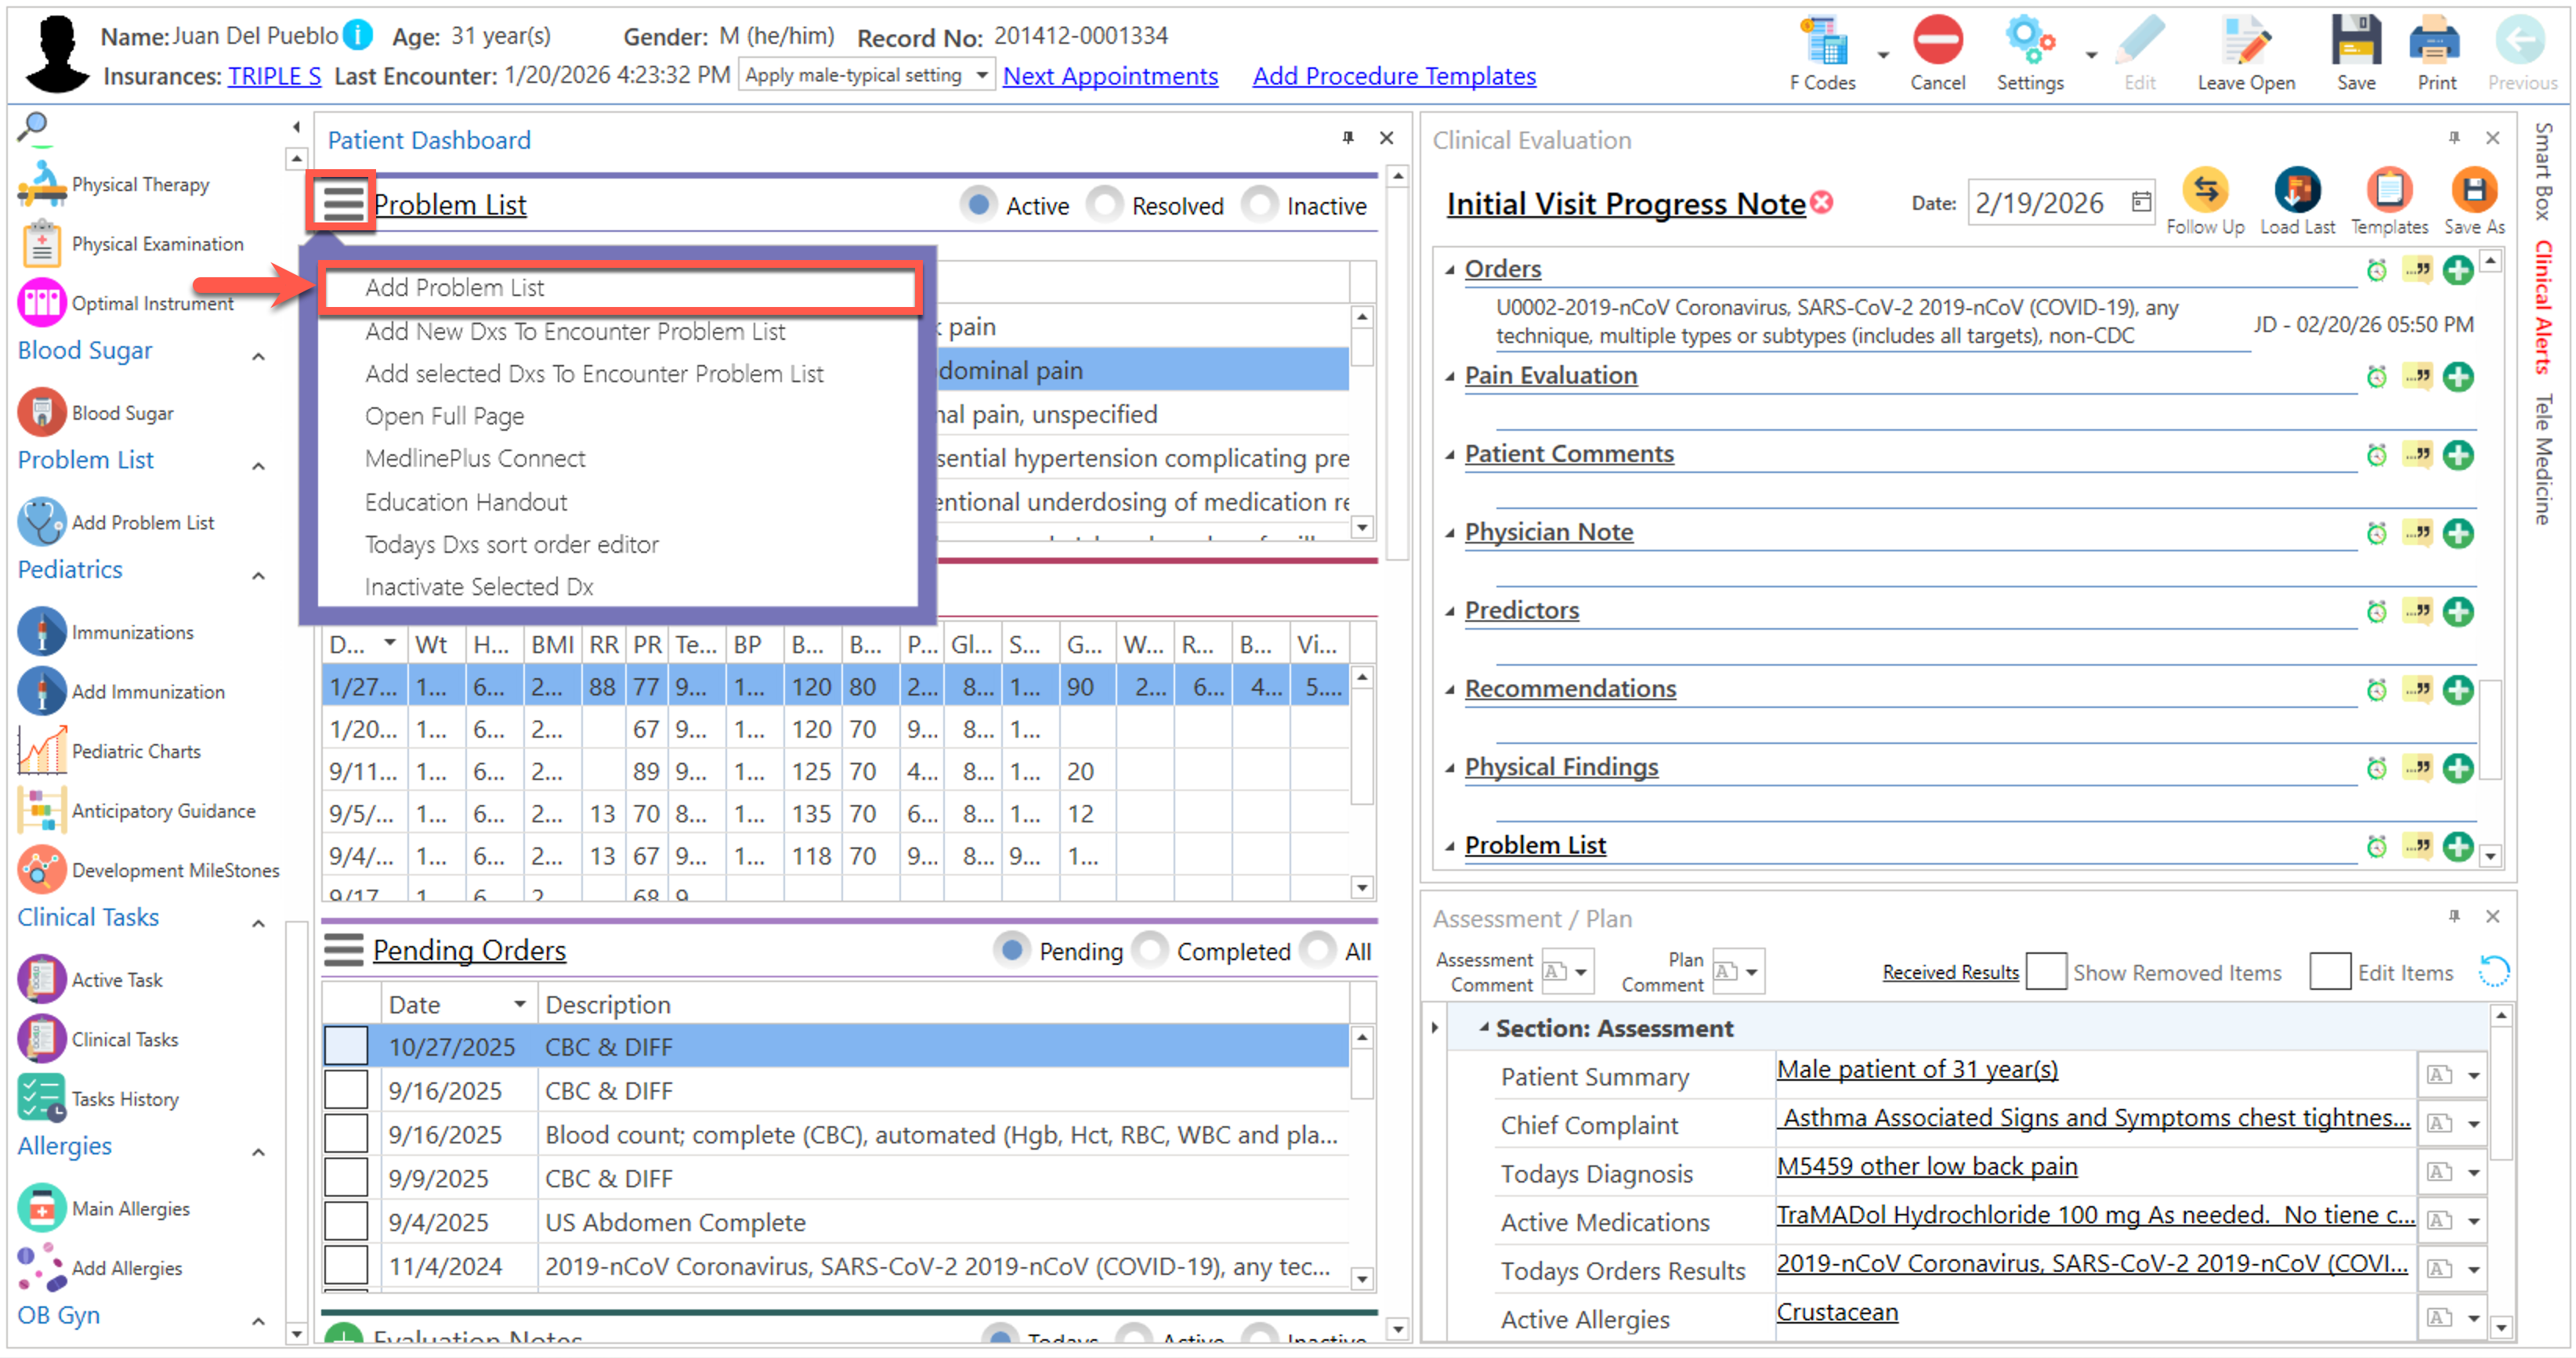Image resolution: width=2576 pixels, height=1358 pixels.
Task: Open the Next Appointments link
Action: 1110,76
